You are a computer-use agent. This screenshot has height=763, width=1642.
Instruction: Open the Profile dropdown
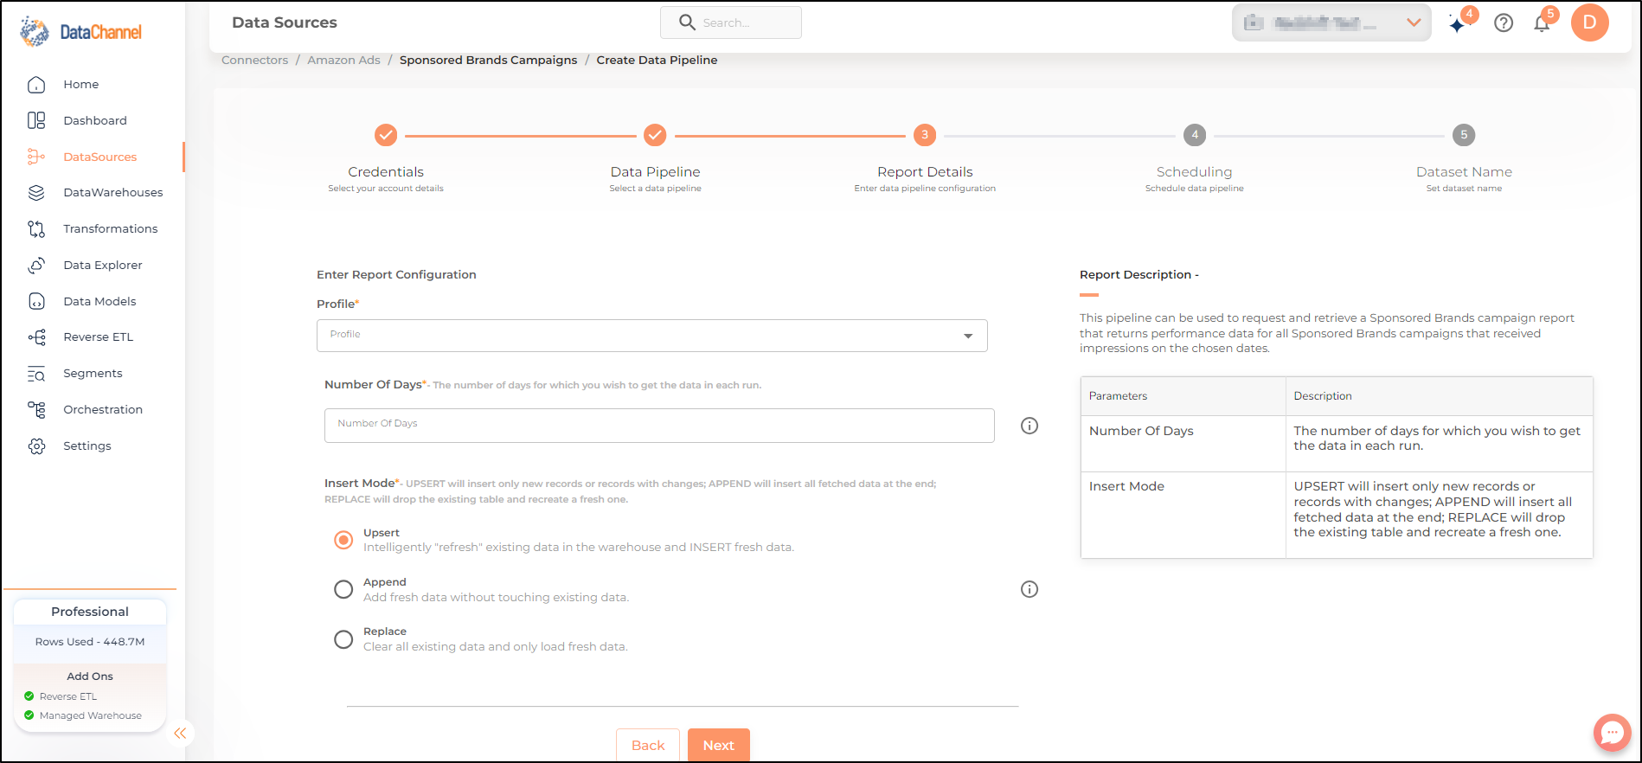click(x=652, y=336)
